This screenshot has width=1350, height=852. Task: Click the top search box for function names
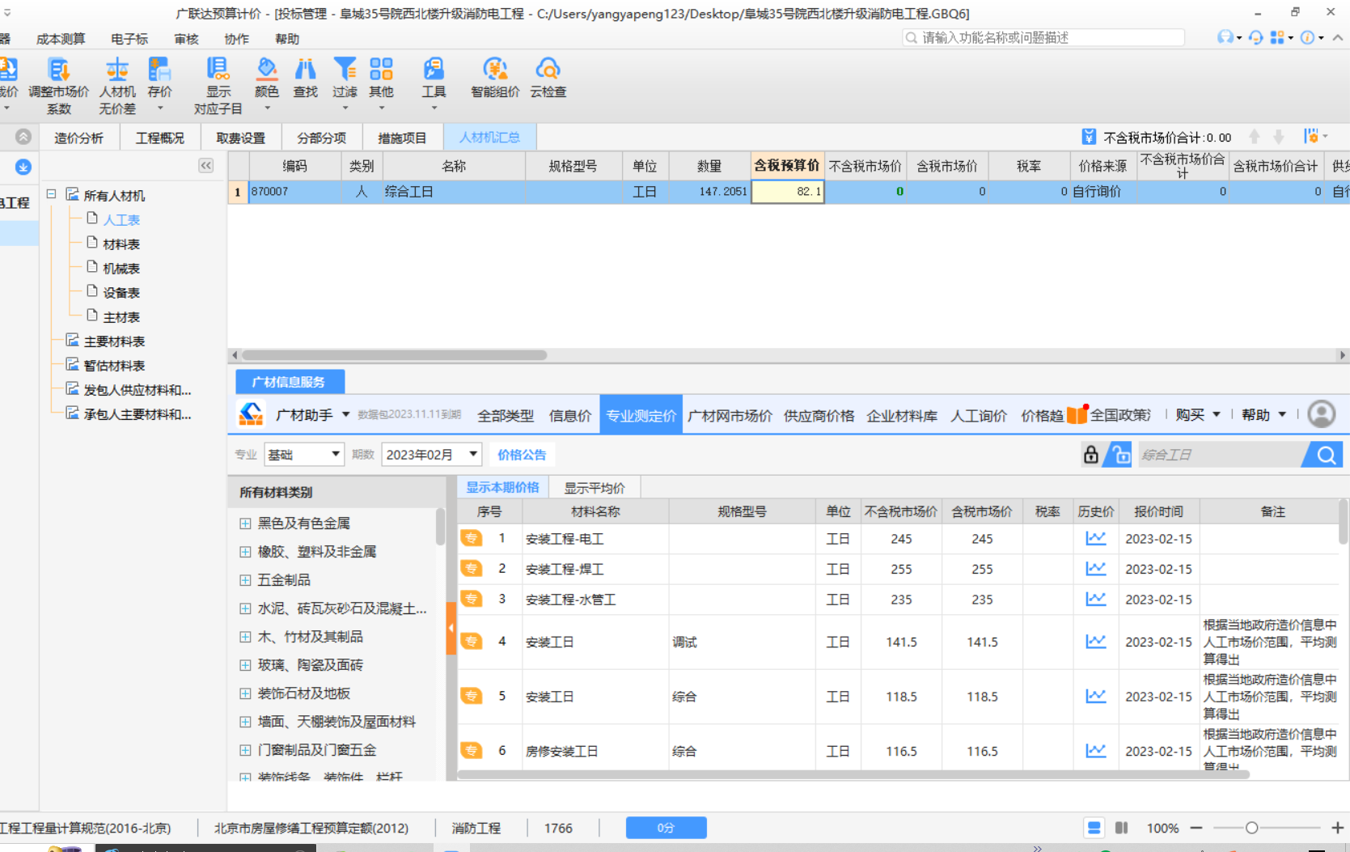click(1043, 37)
